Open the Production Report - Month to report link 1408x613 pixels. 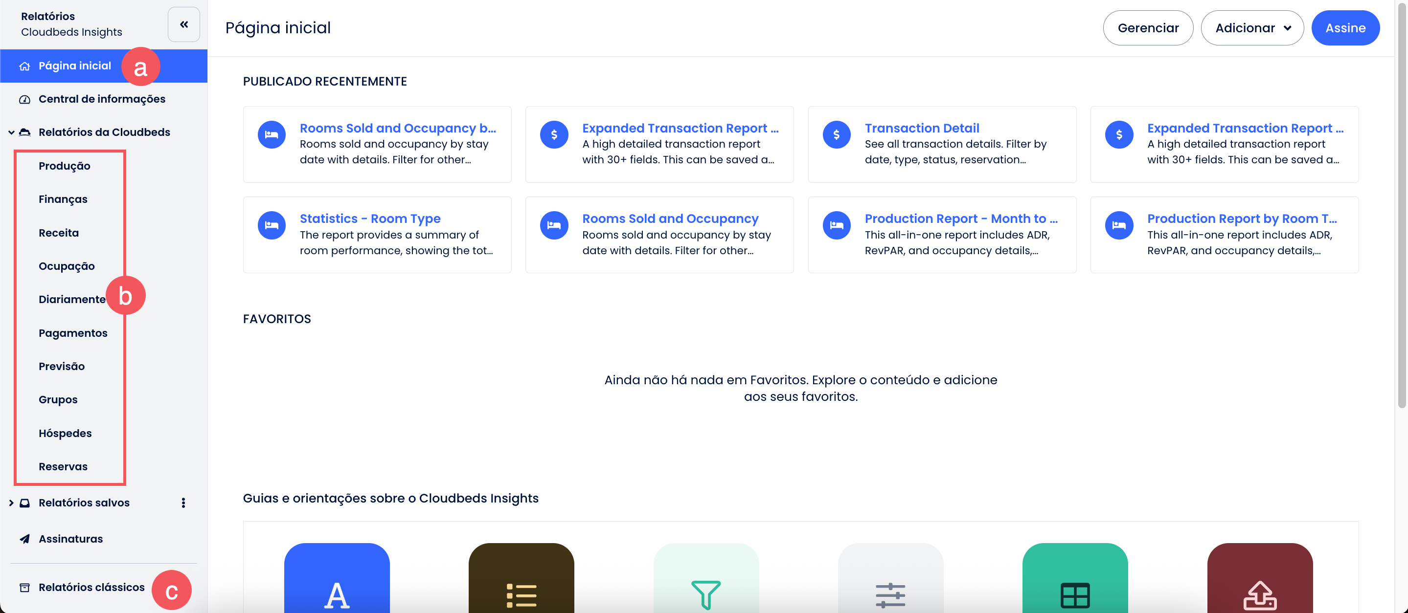[960, 219]
